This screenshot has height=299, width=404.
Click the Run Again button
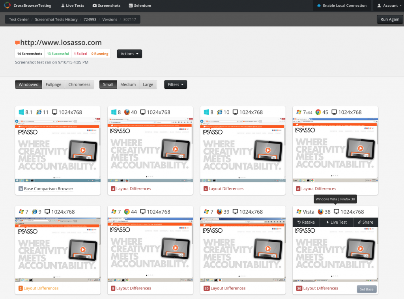coord(389,19)
